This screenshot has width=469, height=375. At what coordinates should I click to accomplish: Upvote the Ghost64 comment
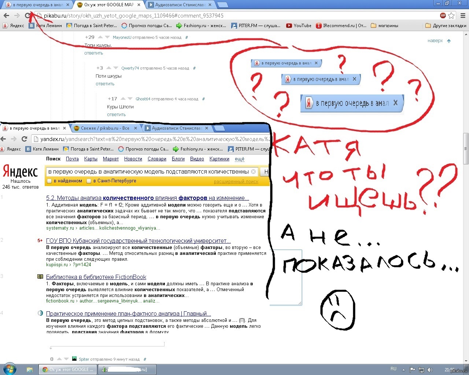pos(123,99)
